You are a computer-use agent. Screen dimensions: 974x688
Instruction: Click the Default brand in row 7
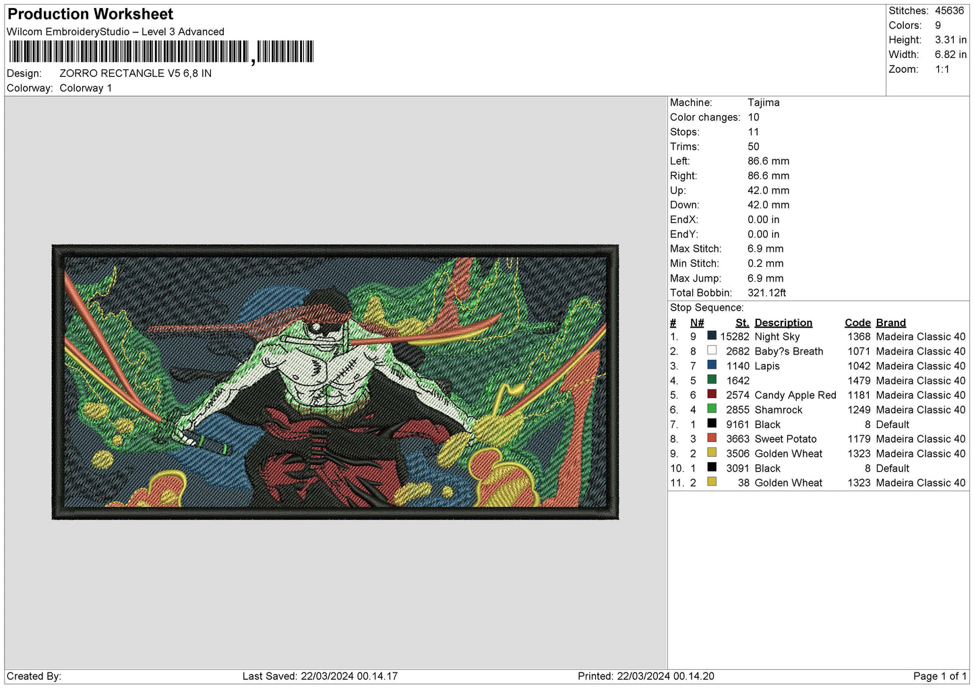coord(892,425)
